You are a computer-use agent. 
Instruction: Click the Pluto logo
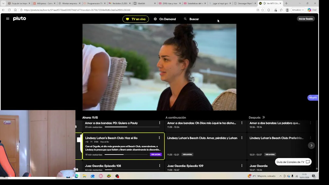[20, 18]
